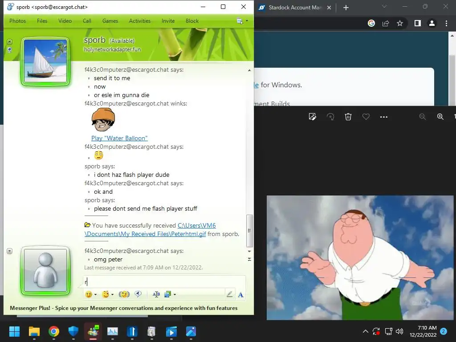Click the Peter Griffin GIF image
Viewport: 456px width, 342px height.
(x=360, y=258)
